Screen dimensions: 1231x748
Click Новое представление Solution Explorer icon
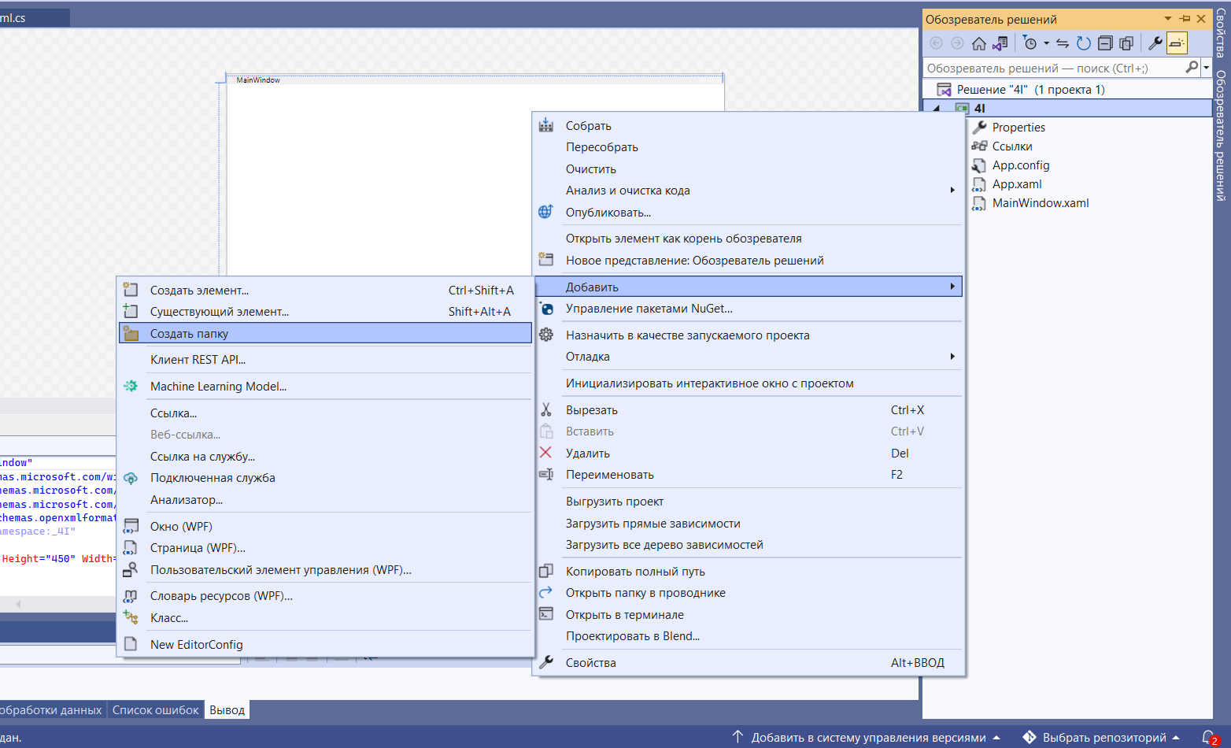(545, 259)
